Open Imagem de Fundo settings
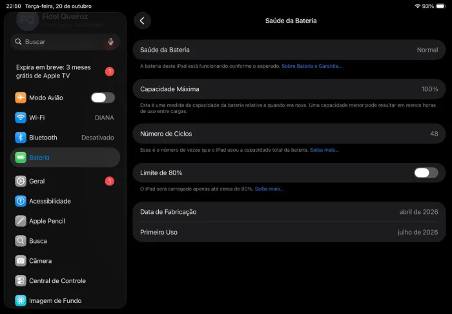 pos(65,300)
